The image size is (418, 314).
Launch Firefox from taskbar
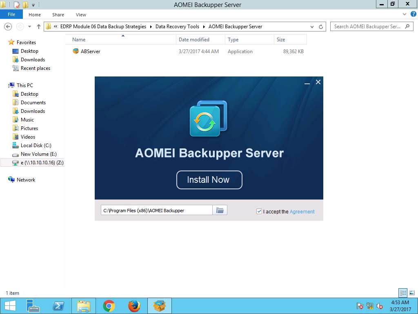tap(134, 306)
